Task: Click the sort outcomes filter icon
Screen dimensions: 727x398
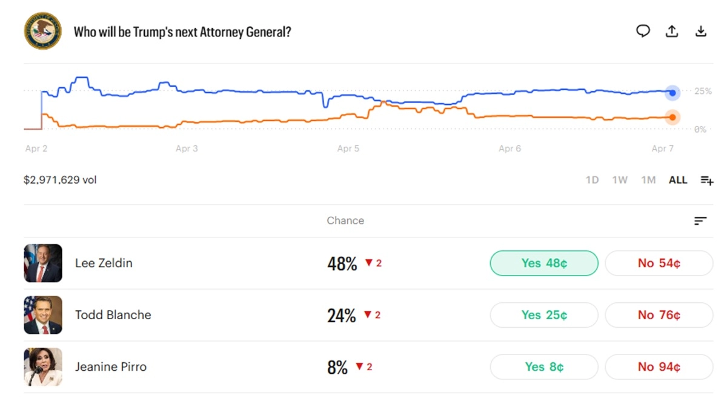Action: pos(700,221)
